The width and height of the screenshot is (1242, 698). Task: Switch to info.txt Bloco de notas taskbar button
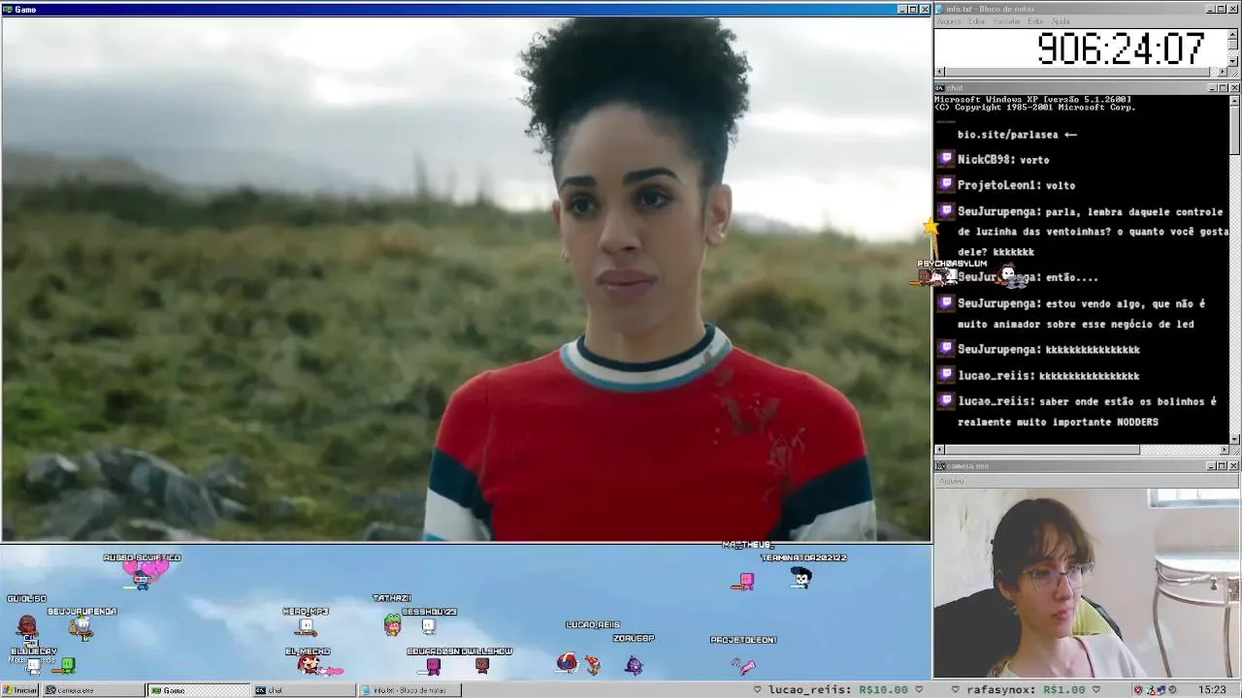(x=409, y=690)
